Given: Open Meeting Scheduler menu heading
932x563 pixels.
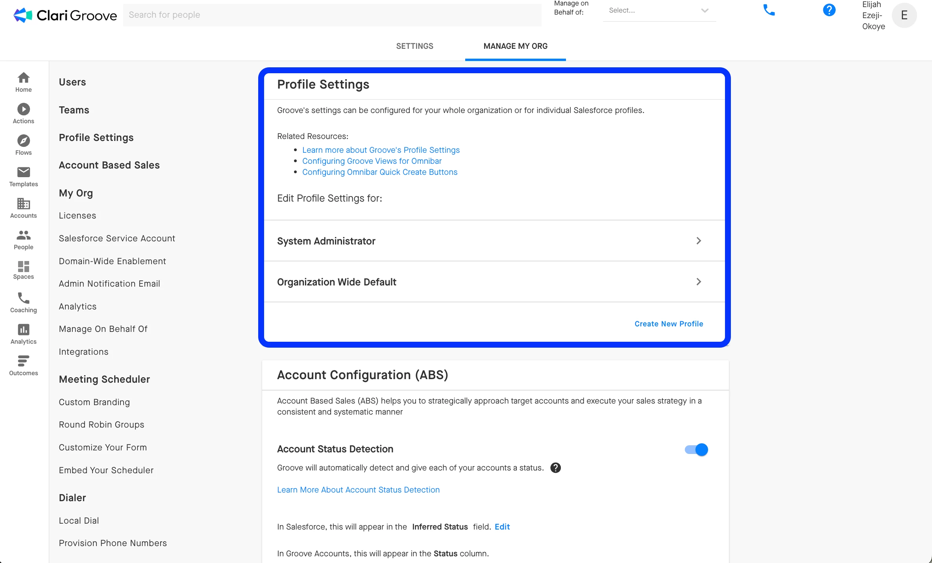Looking at the screenshot, I should [104, 379].
